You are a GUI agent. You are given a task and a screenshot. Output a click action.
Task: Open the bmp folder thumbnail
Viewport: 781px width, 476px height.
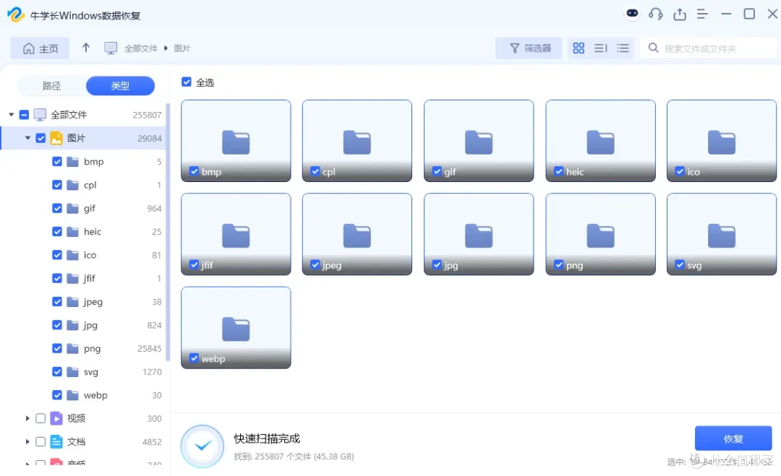(236, 141)
